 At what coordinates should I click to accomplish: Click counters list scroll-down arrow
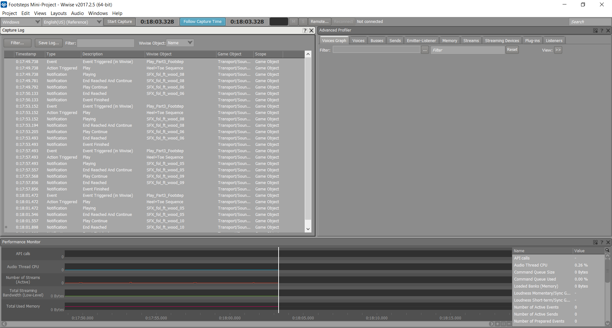[x=608, y=324]
